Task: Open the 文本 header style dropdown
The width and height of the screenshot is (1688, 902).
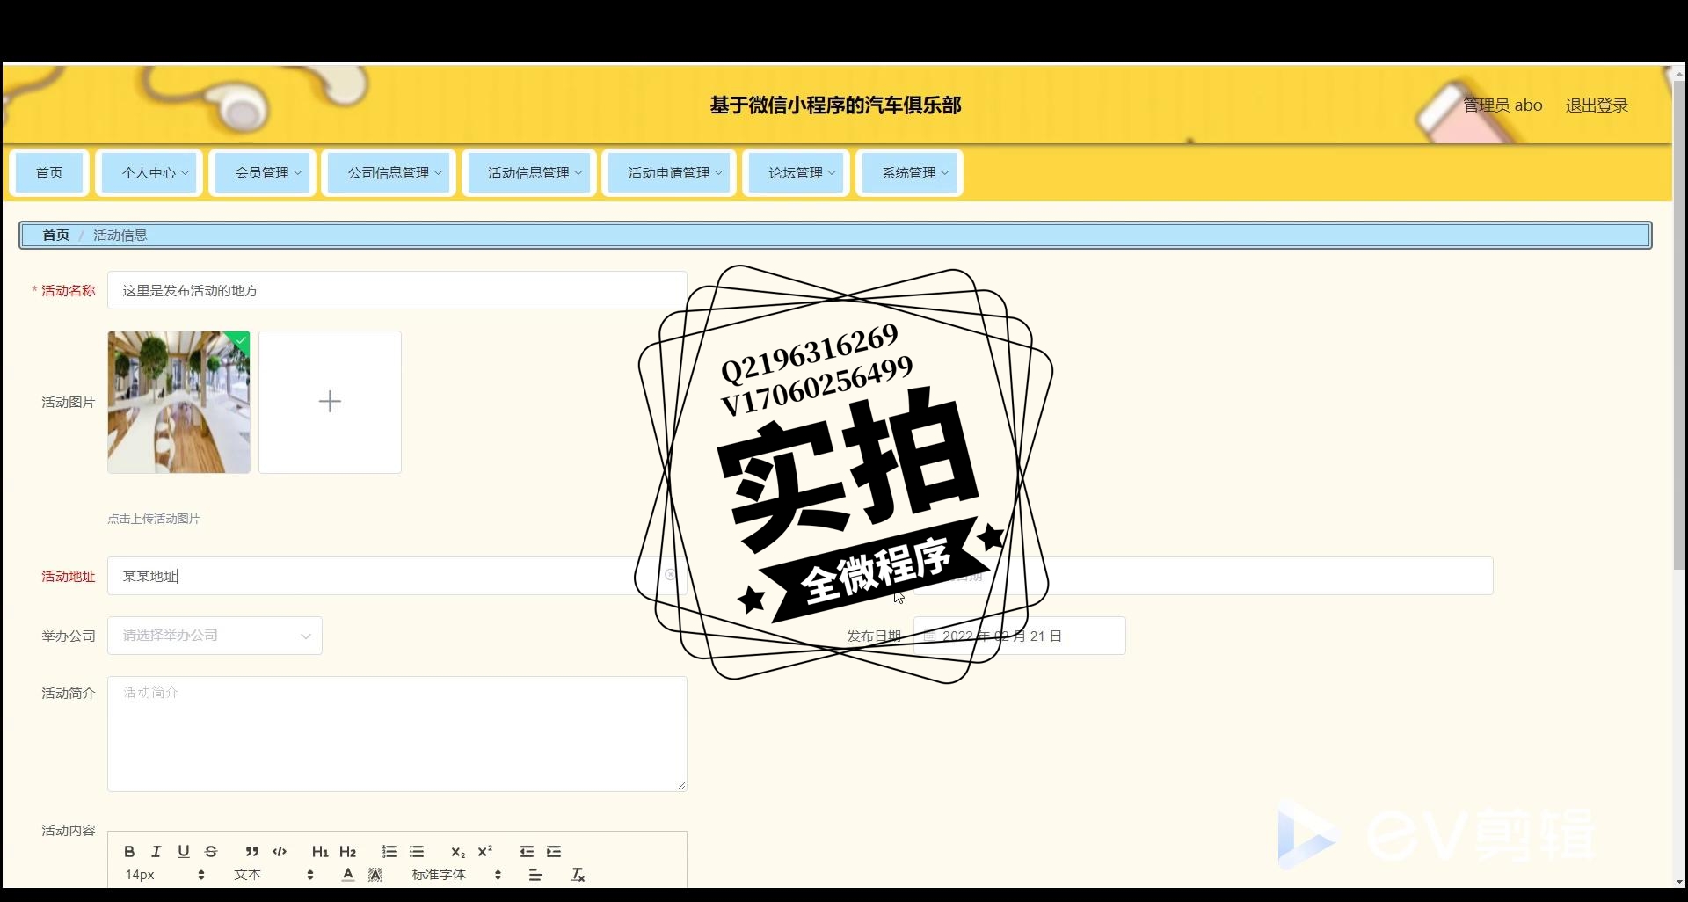Action: [273, 874]
